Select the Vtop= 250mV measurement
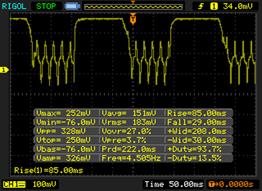This screenshot has height=191, width=262. (x=63, y=140)
